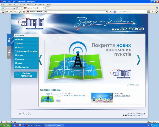Click the БіттерНет logo in header
The image size is (159, 127).
[31, 24]
